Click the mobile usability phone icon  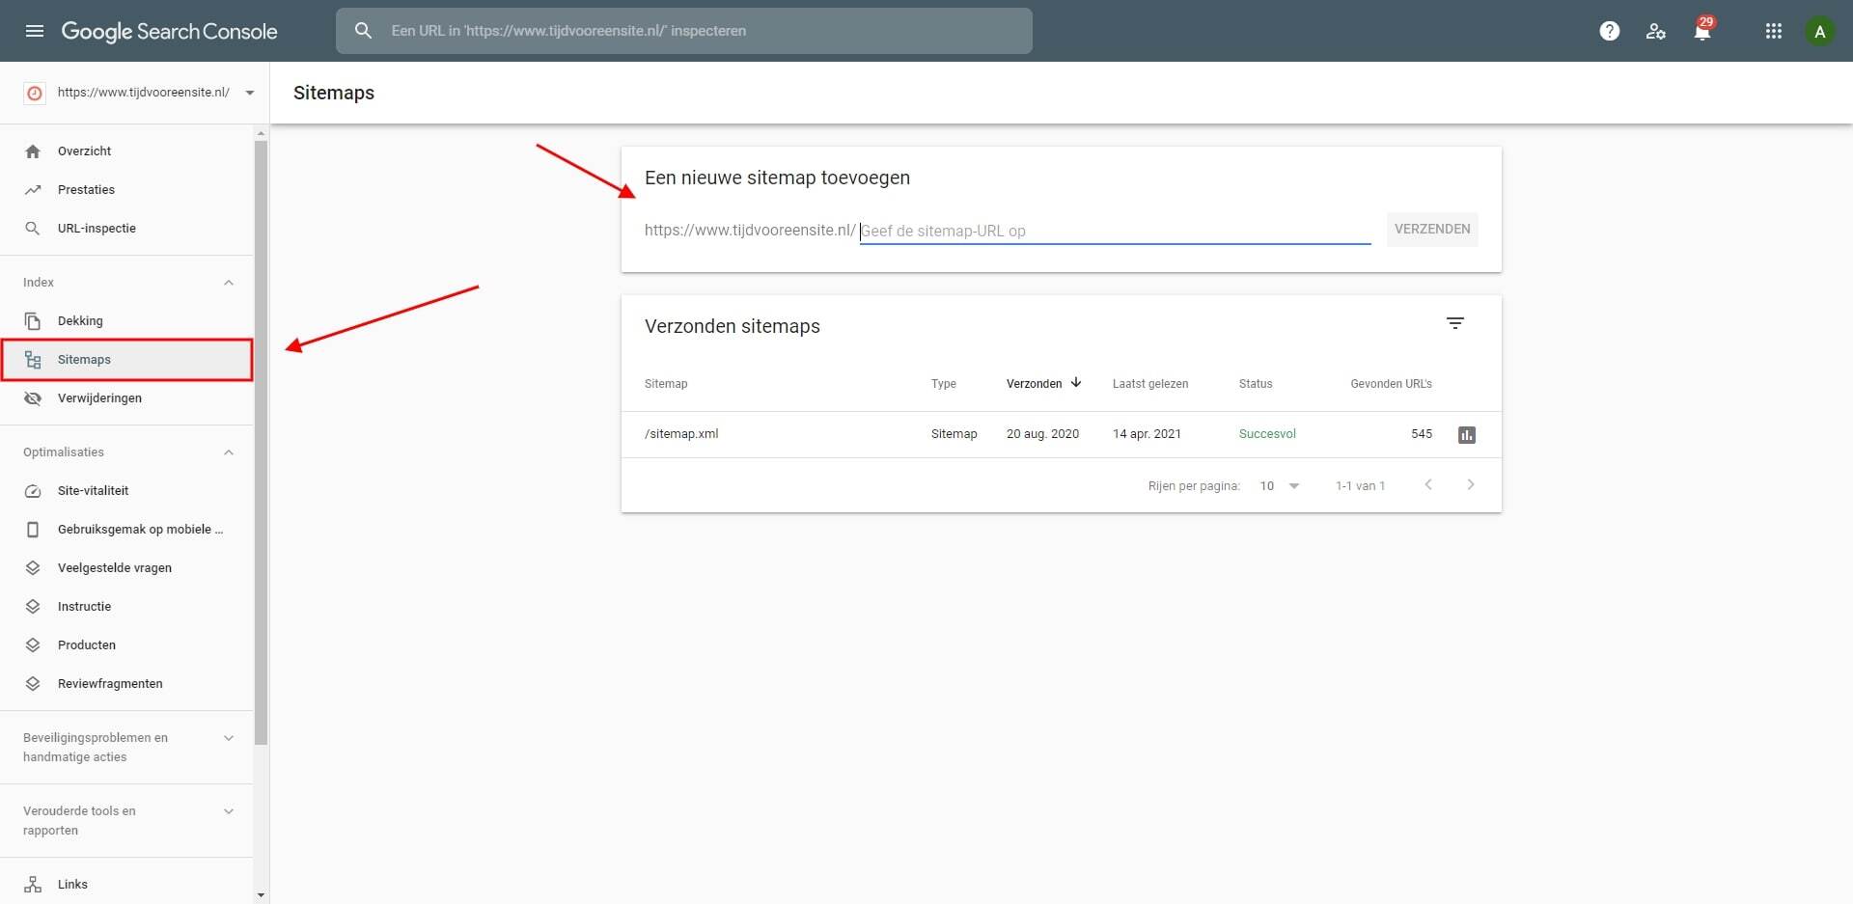coord(33,530)
